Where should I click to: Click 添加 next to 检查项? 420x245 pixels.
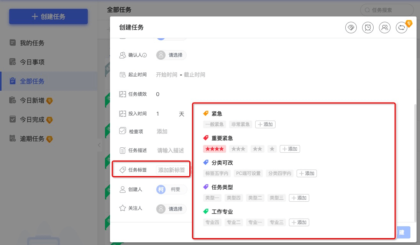click(162, 131)
